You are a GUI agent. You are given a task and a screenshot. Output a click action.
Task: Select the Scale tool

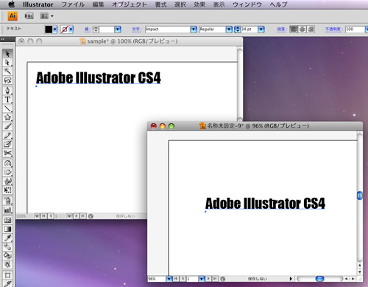7,172
